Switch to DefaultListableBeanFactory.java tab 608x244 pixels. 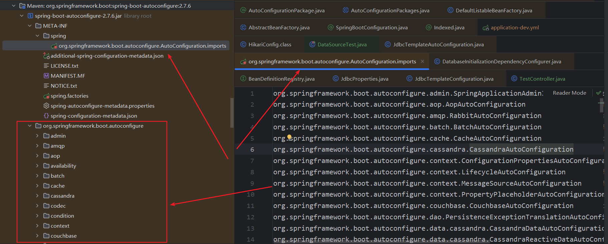[490, 10]
